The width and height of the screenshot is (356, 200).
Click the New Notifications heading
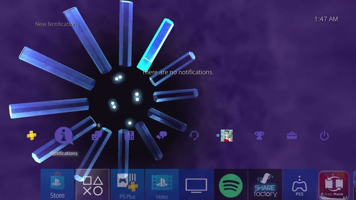click(57, 24)
